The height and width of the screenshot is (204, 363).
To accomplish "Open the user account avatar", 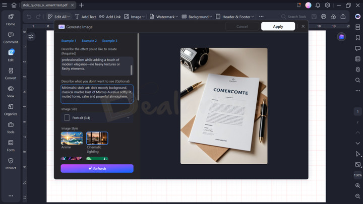I will coord(308,5).
